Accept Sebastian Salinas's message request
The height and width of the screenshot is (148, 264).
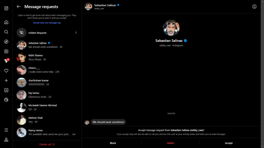[x=228, y=143]
